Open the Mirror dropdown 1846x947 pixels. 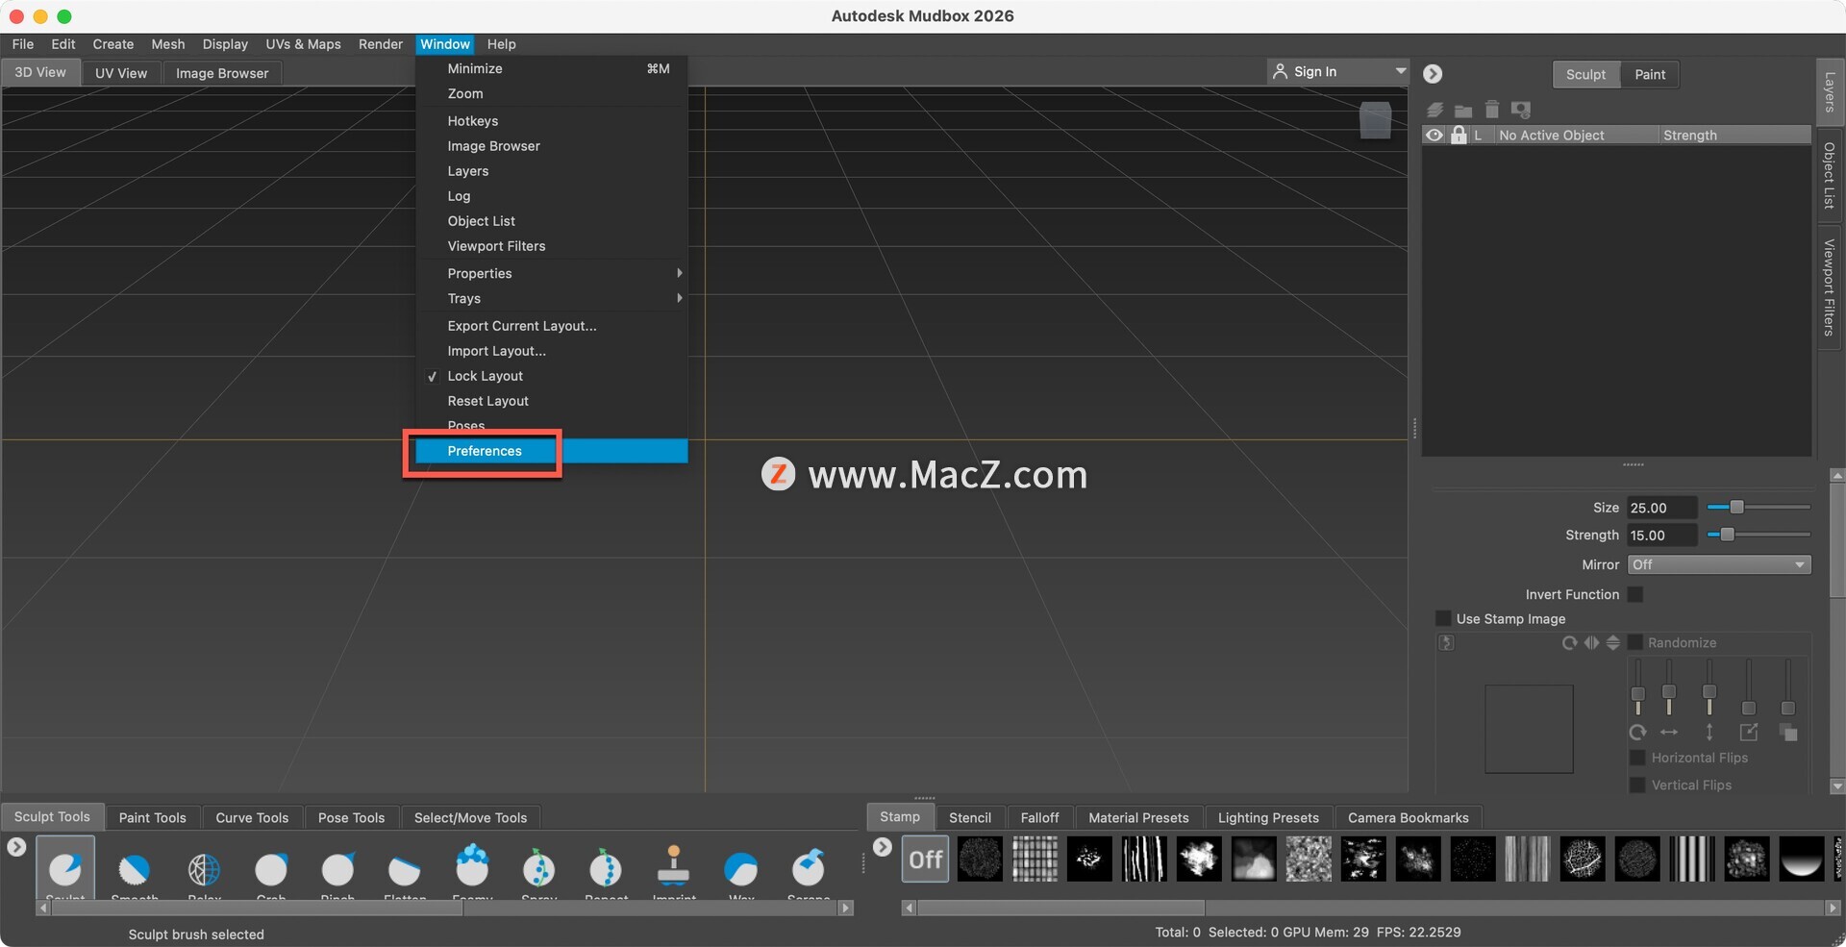(x=1719, y=564)
